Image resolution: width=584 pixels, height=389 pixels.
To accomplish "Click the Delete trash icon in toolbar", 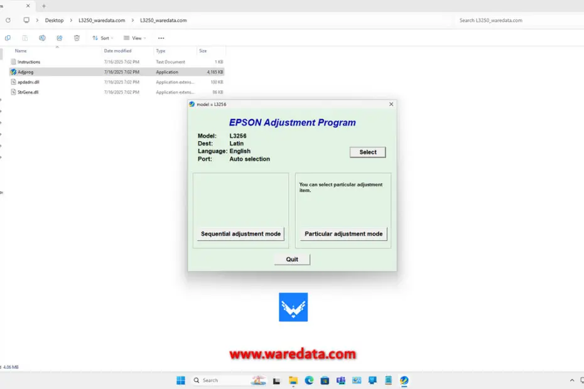I will [77, 38].
